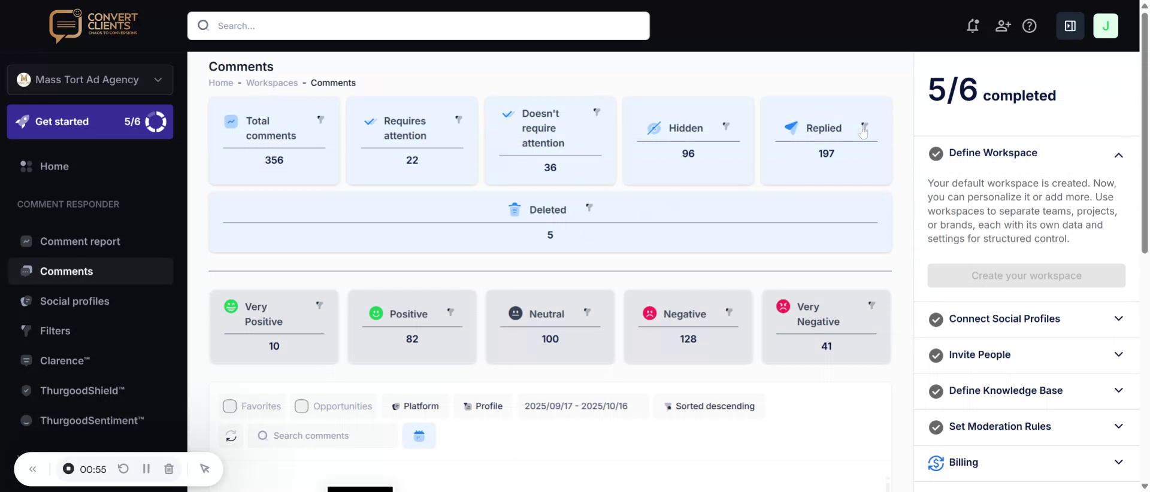
Task: Select Comments in sidebar
Action: (x=90, y=271)
